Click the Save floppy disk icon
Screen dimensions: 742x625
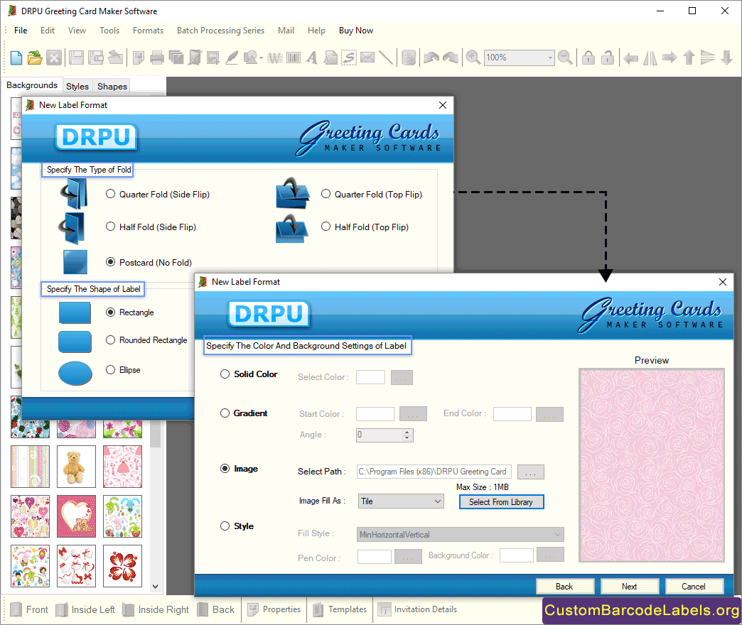point(76,58)
